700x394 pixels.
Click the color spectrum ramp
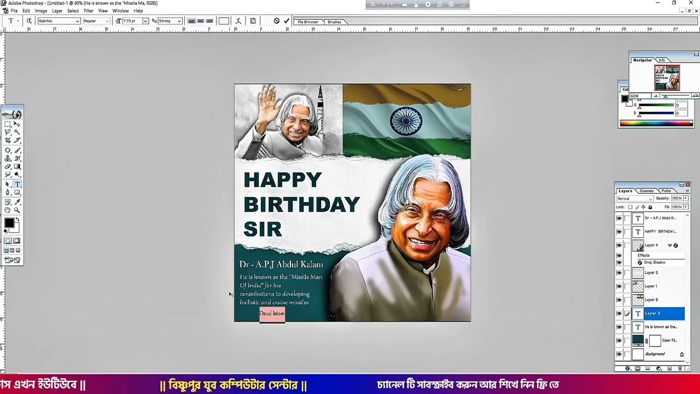tap(656, 123)
